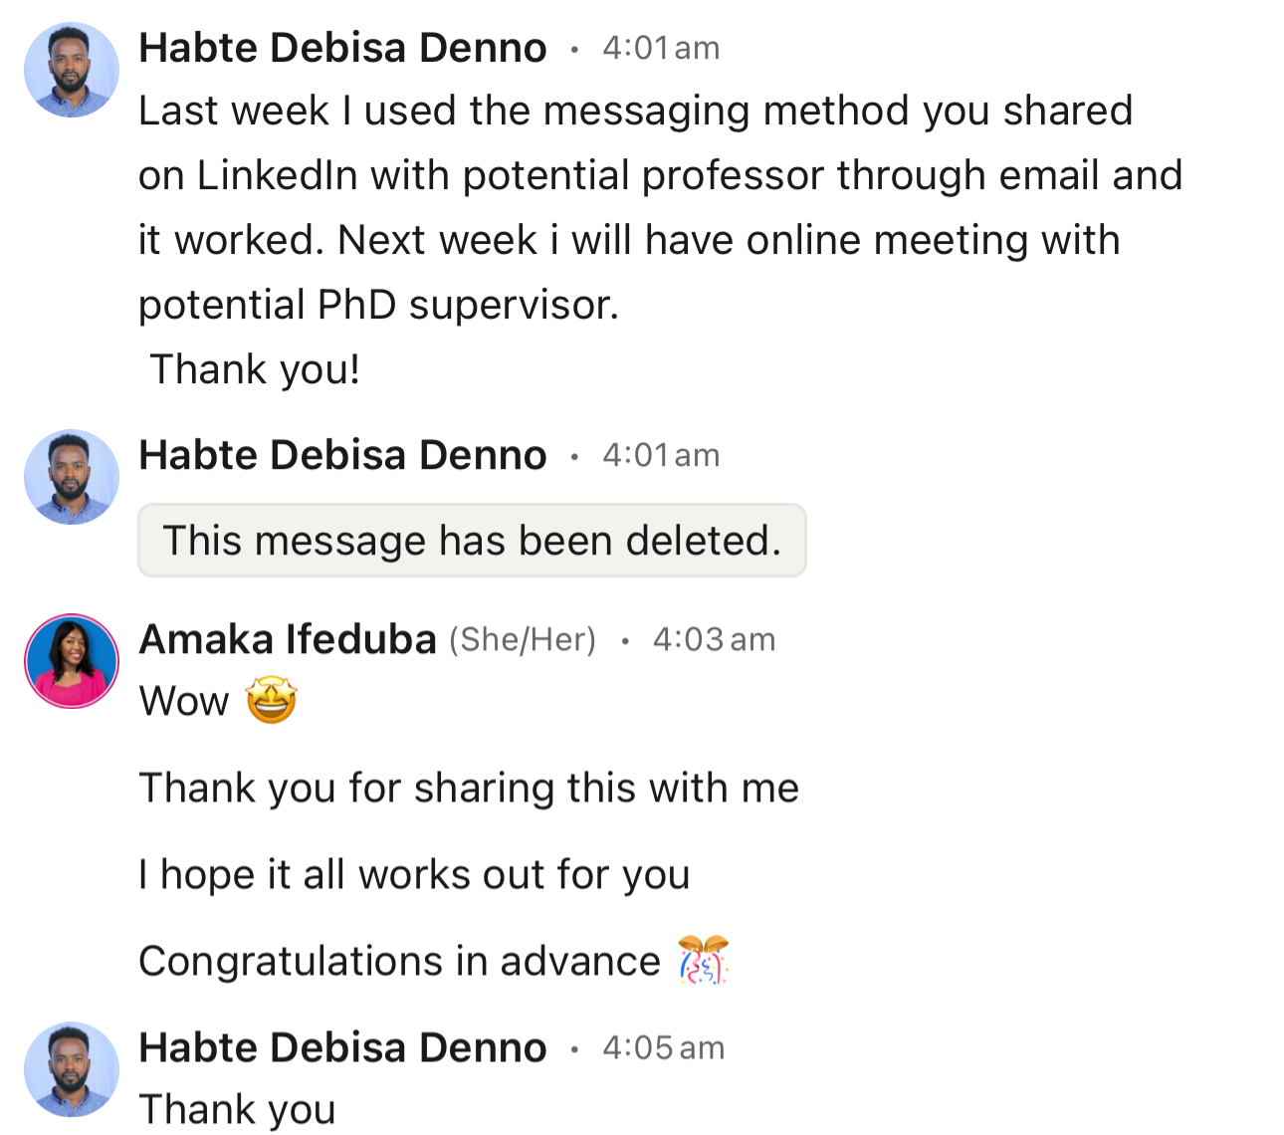Open Habte's name above the deleted message
Screen dimensions: 1284x1135
pyautogui.click(x=342, y=455)
